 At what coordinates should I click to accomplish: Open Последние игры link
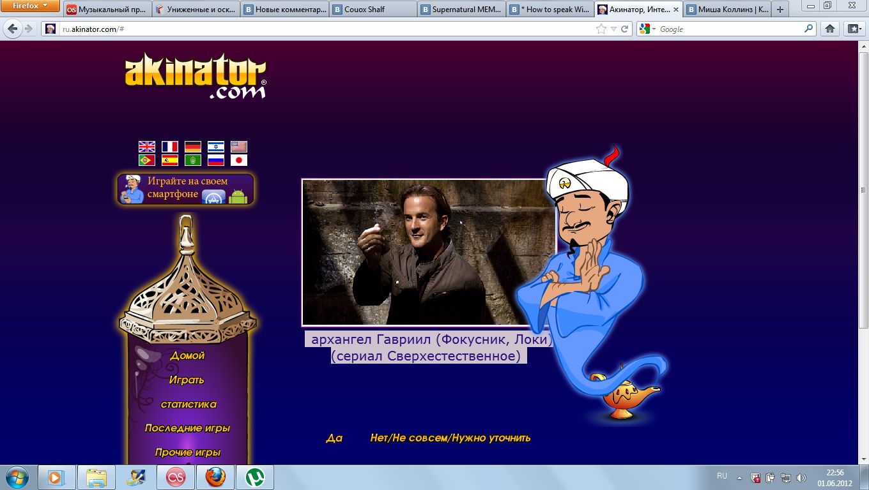tap(187, 428)
